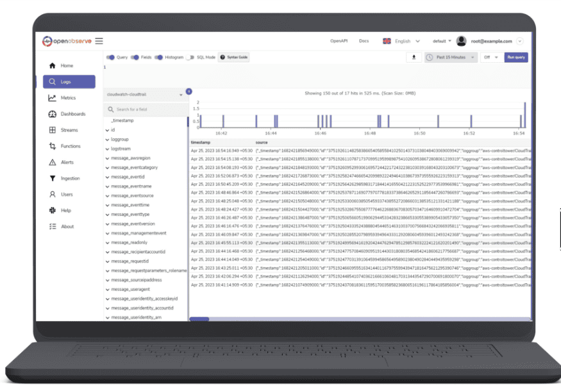The image size is (561, 387).
Task: Open the Syntax Guide button
Action: [x=233, y=57]
